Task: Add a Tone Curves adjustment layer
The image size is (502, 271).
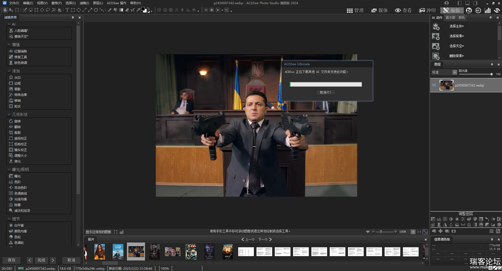Action: 445,219
